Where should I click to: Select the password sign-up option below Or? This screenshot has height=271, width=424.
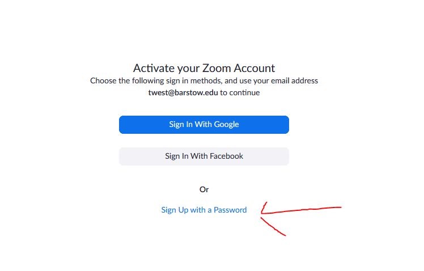coord(204,210)
